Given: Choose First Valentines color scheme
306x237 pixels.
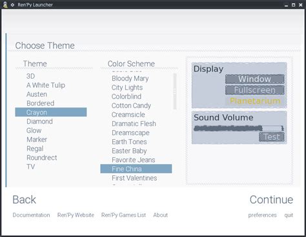Looking at the screenshot, I should point(134,178).
